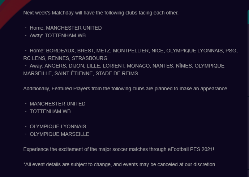The image size is (249, 177).
Task: Select MANCHESTER UNITED in the Featured Players list
Action: pyautogui.click(x=57, y=104)
